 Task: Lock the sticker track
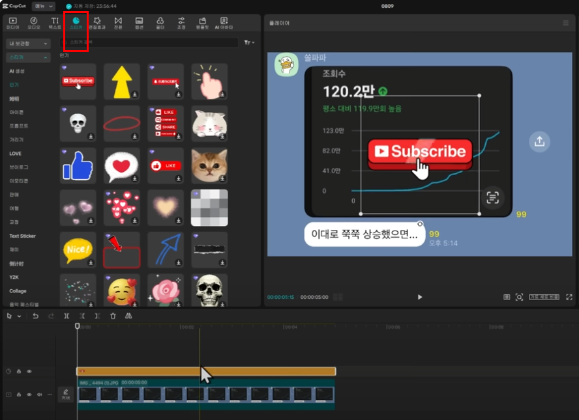(x=19, y=371)
